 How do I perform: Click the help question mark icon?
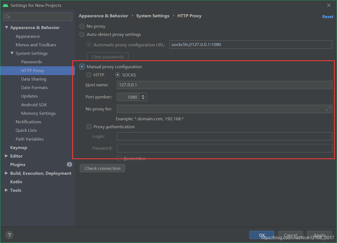[9, 235]
